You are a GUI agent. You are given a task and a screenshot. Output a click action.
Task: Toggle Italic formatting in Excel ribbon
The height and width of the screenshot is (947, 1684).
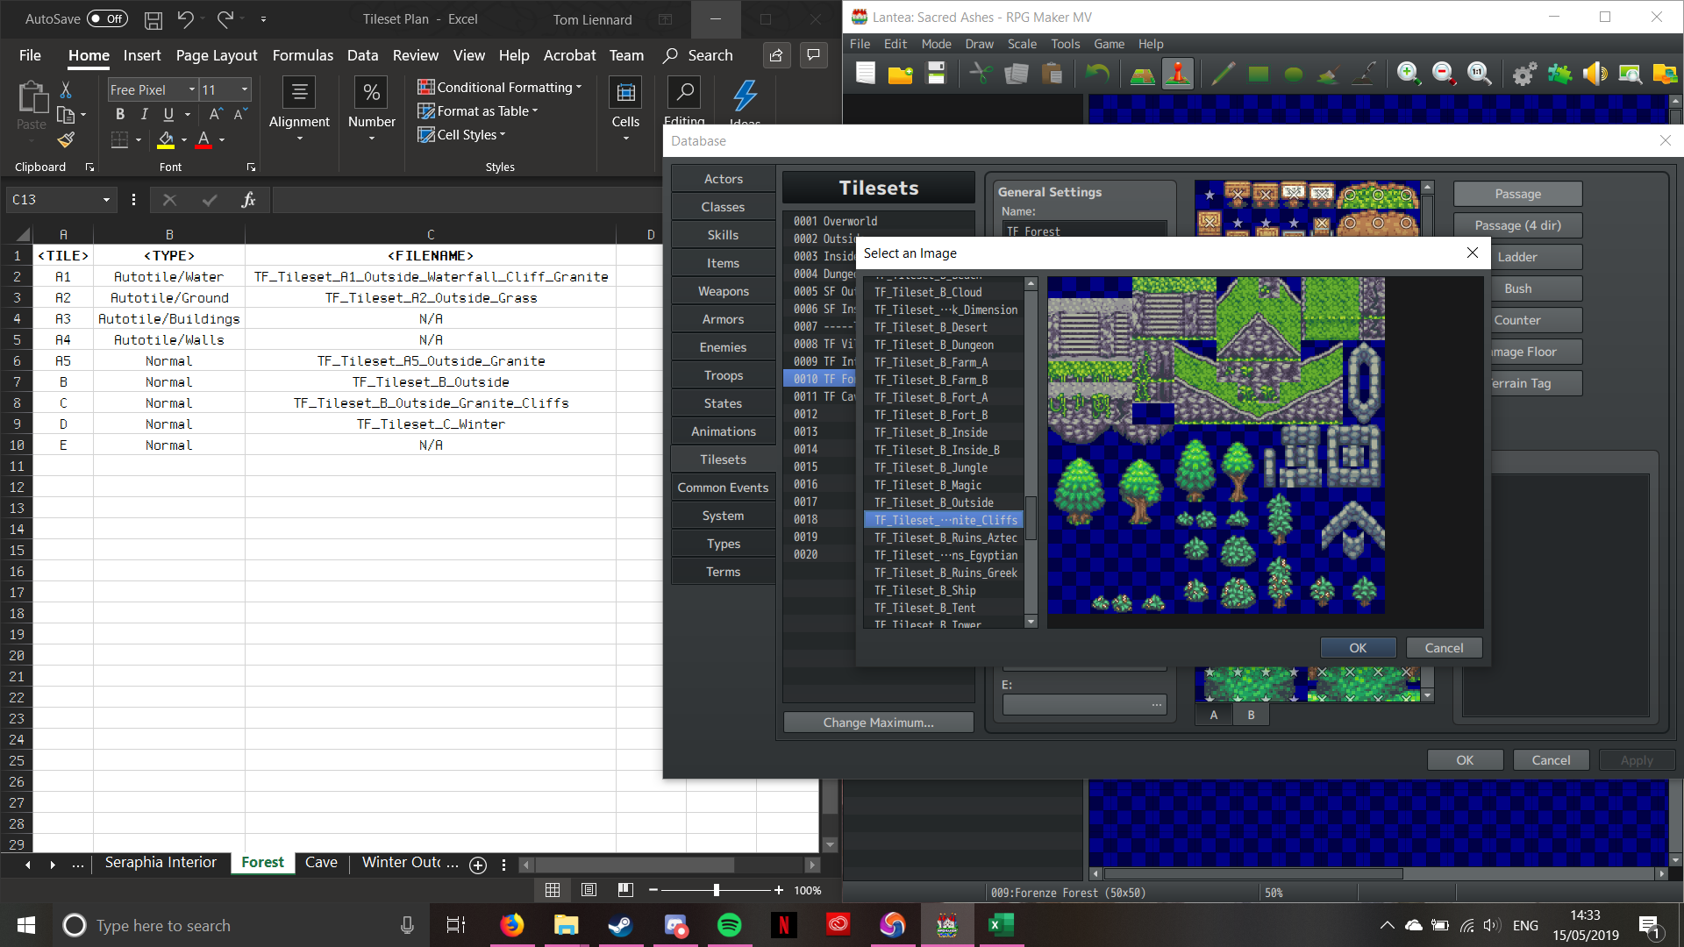point(144,114)
